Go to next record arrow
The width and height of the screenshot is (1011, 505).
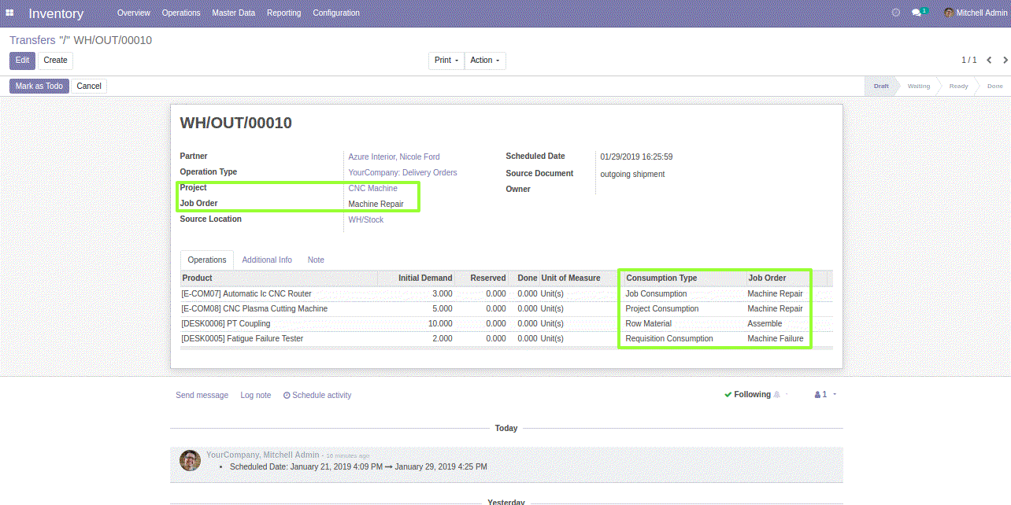coord(1004,60)
